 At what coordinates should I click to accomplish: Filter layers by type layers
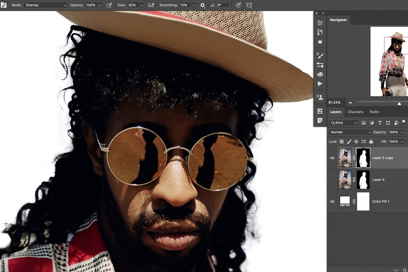(x=380, y=123)
